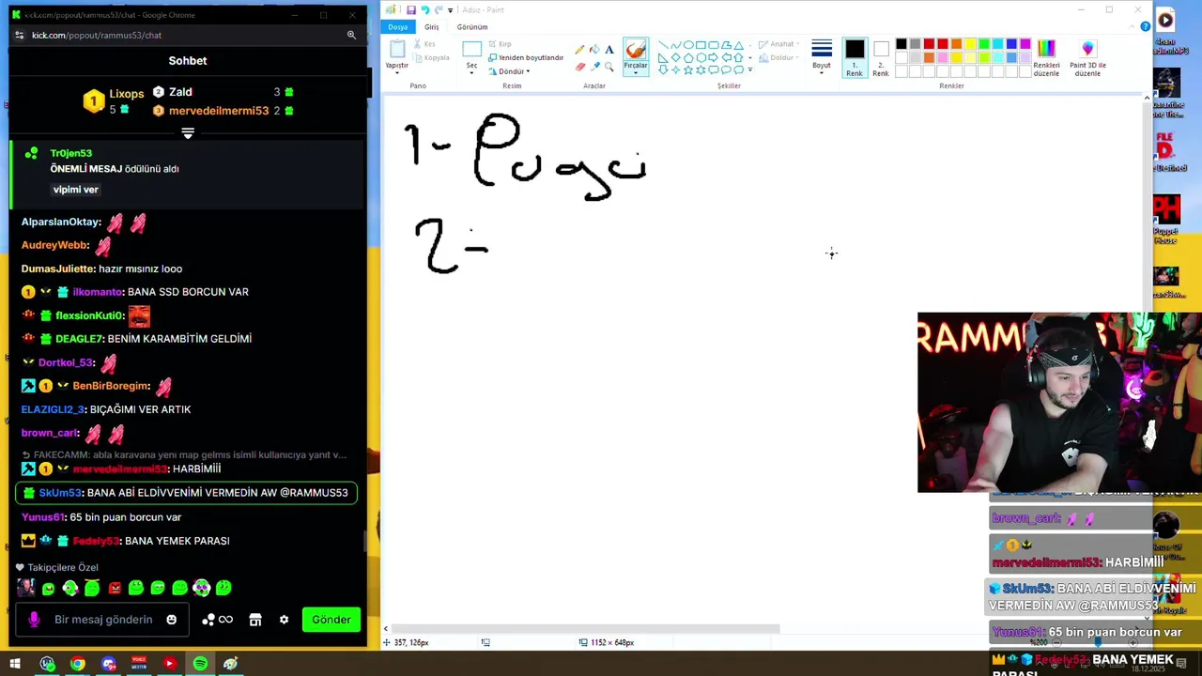Viewport: 1202px width, 676px height.
Task: Click the @RAMMUS53 mention in chat
Action: point(314,493)
